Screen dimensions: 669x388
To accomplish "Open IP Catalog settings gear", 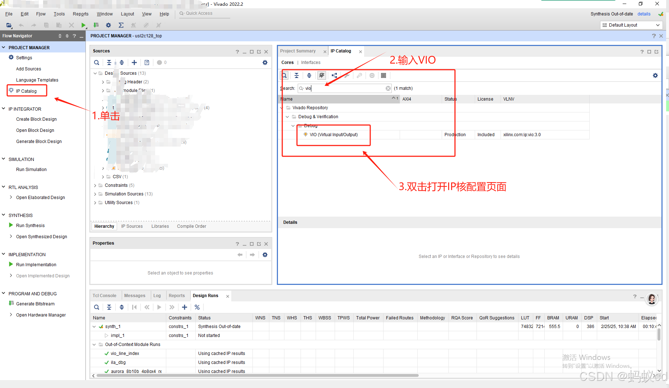I will coord(655,75).
